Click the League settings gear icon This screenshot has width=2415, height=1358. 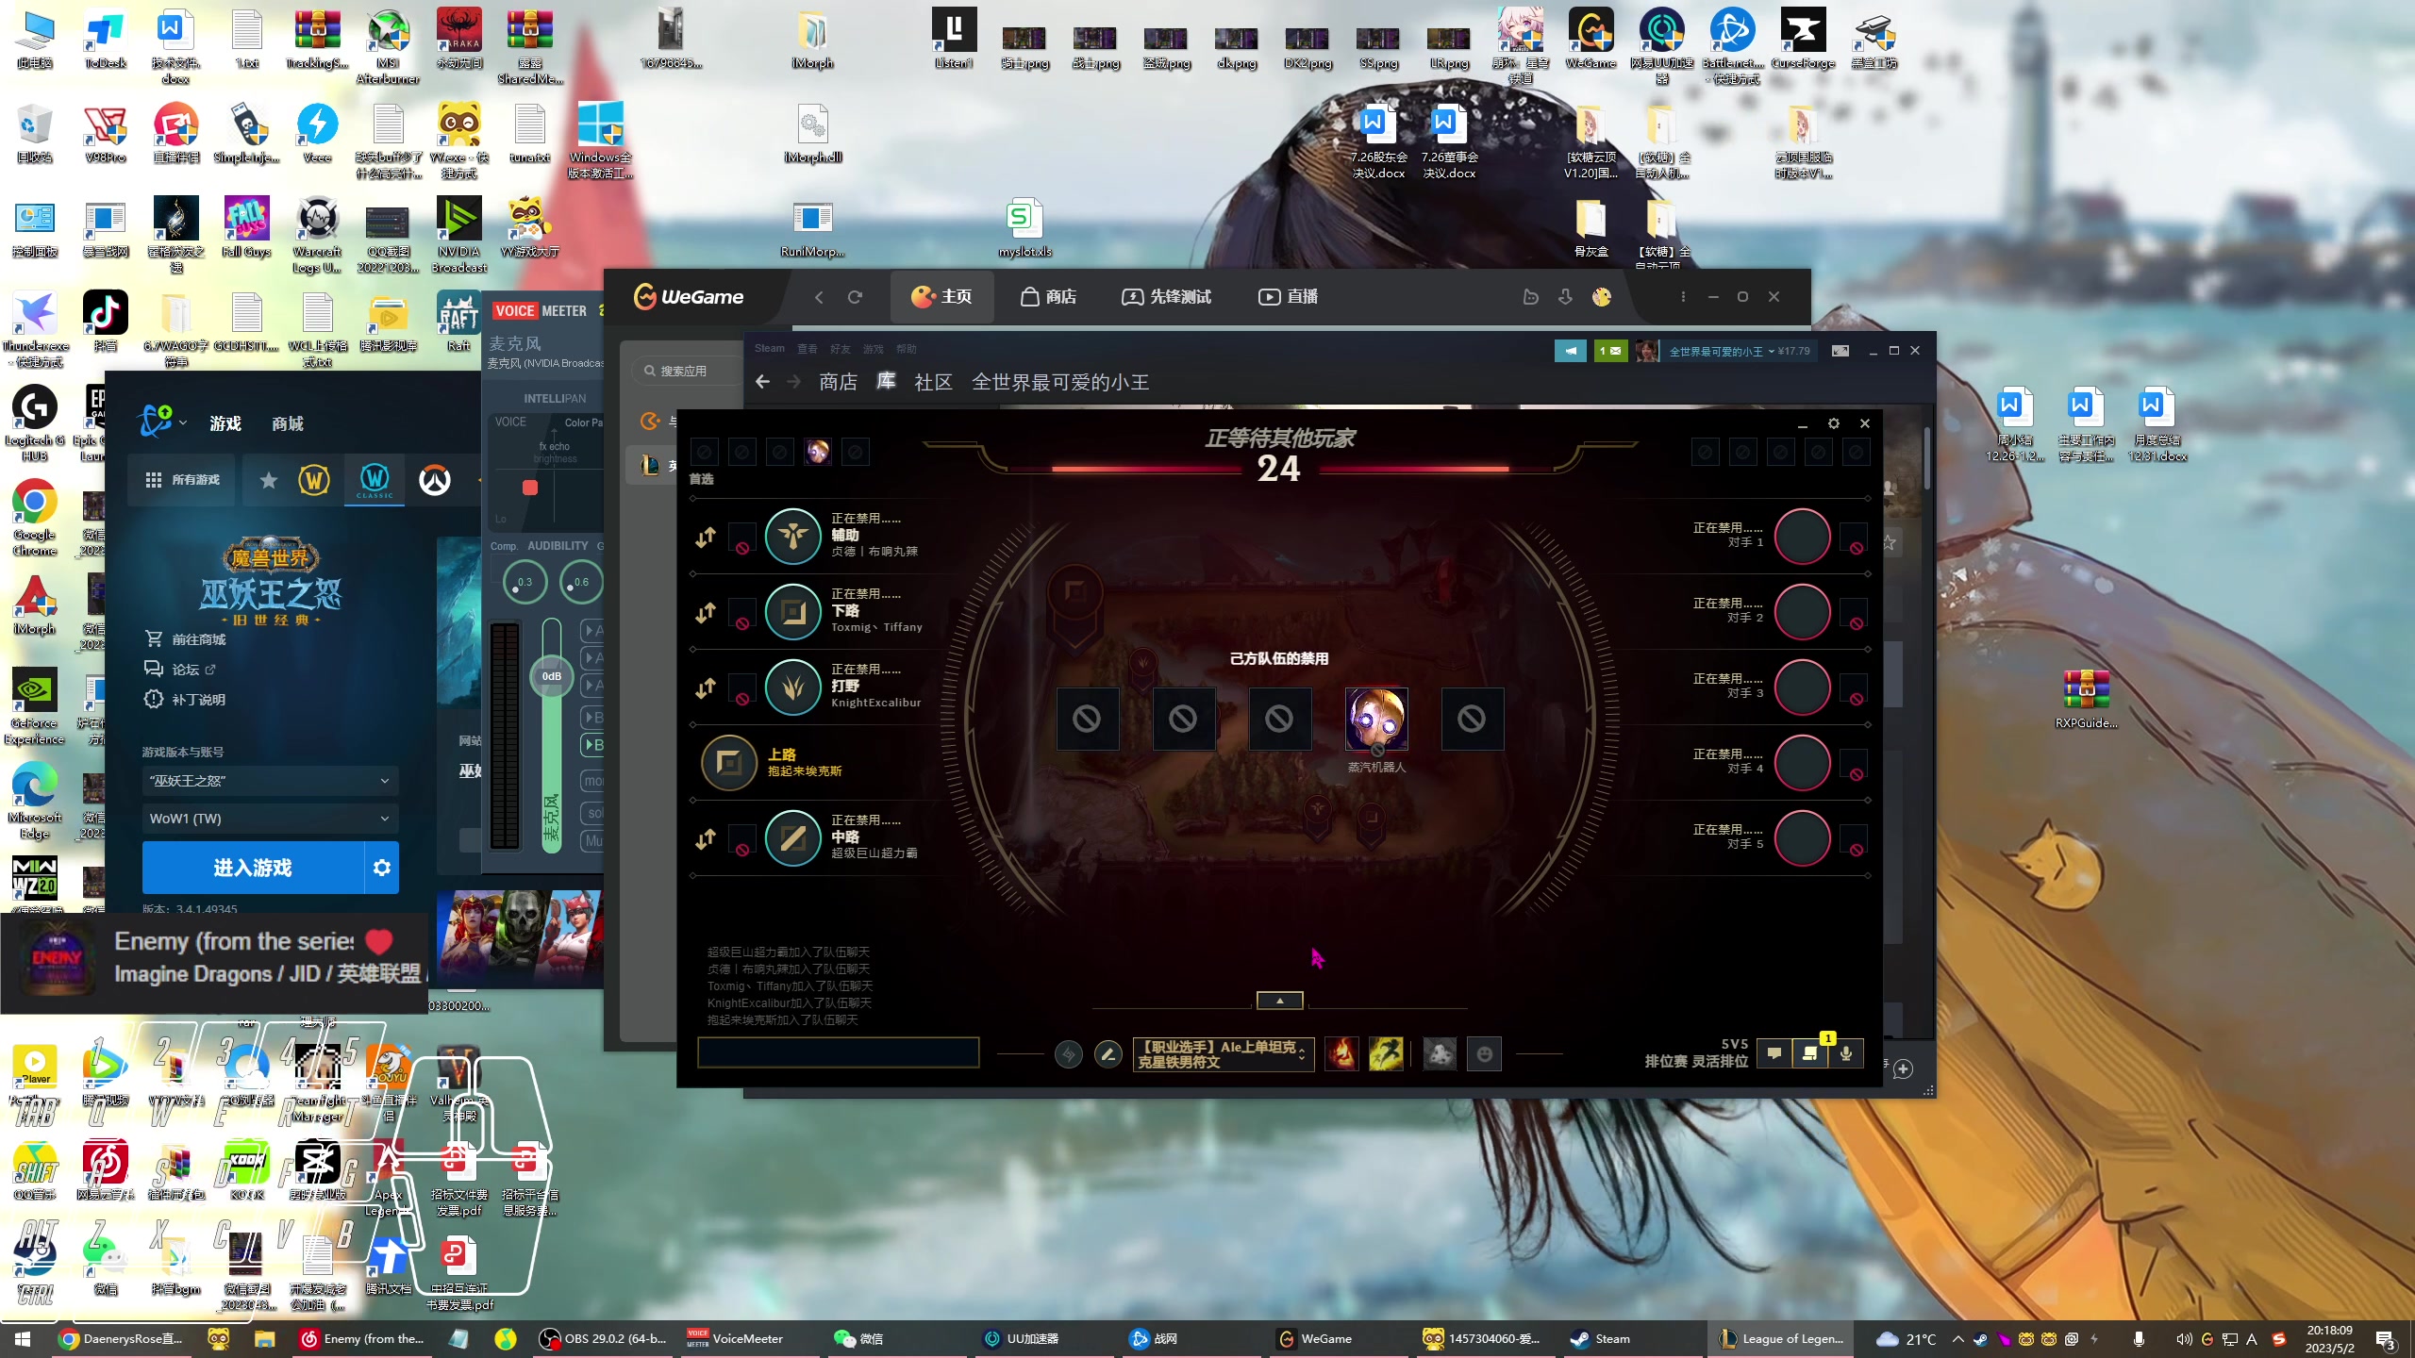[x=1833, y=423]
